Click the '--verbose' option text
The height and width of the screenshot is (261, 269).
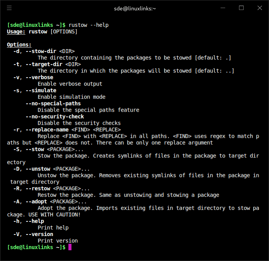39,77
